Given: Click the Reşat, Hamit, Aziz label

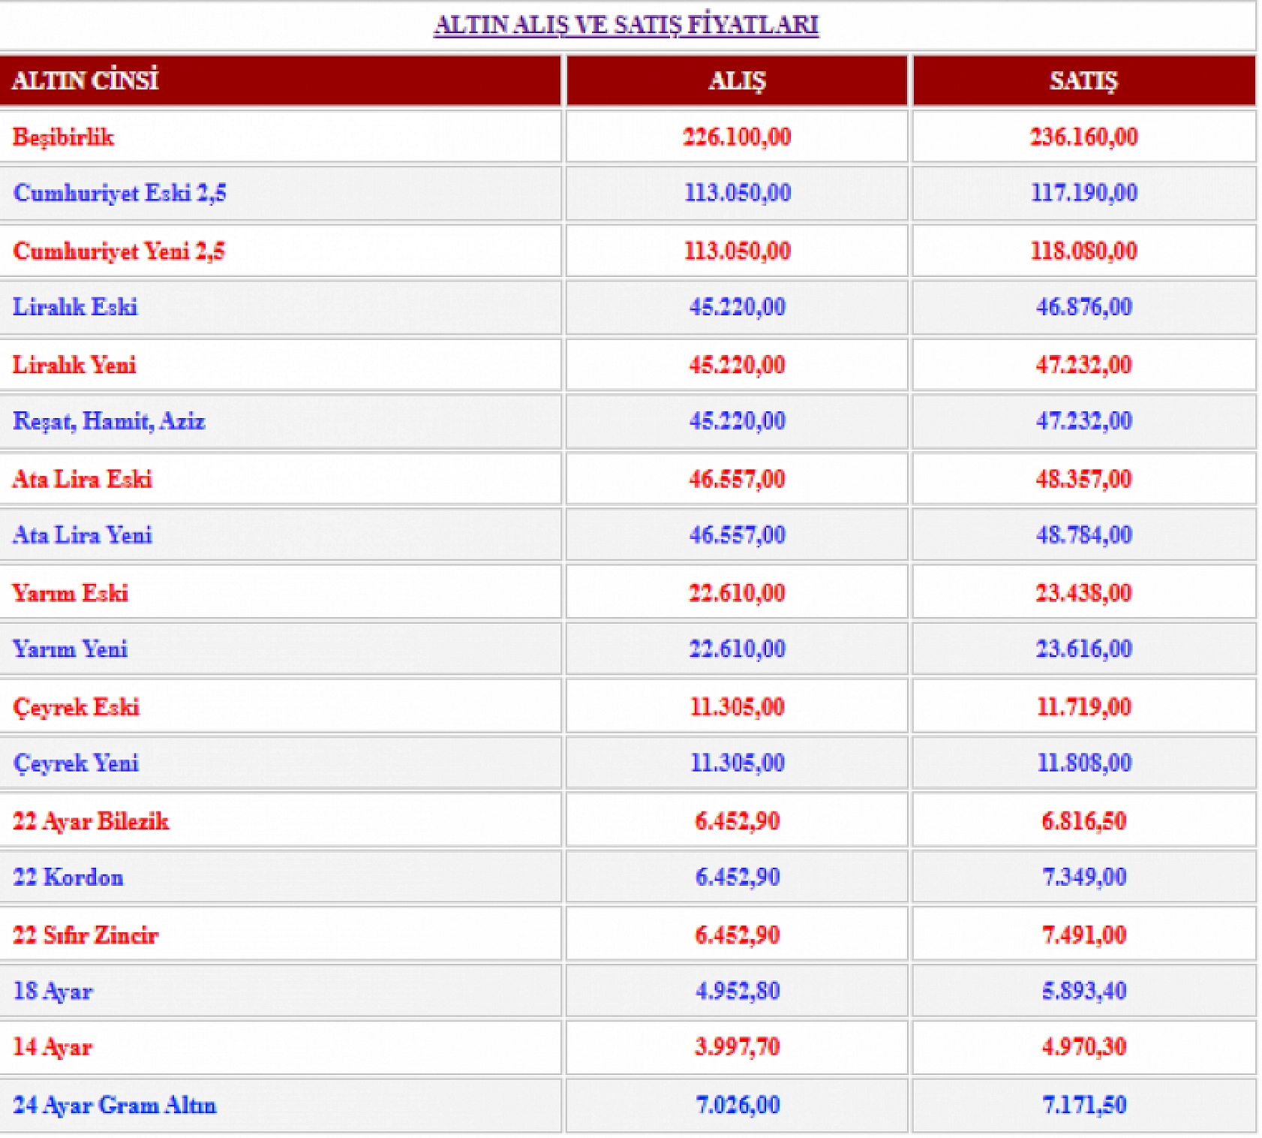Looking at the screenshot, I should click(109, 421).
